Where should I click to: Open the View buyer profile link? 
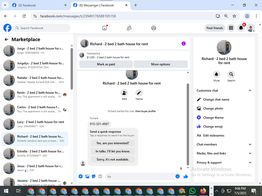pyautogui.click(x=145, y=111)
